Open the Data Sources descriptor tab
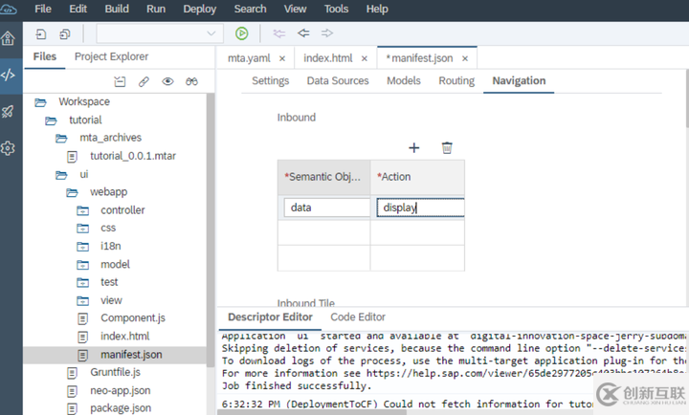This screenshot has height=415, width=689. (x=338, y=81)
